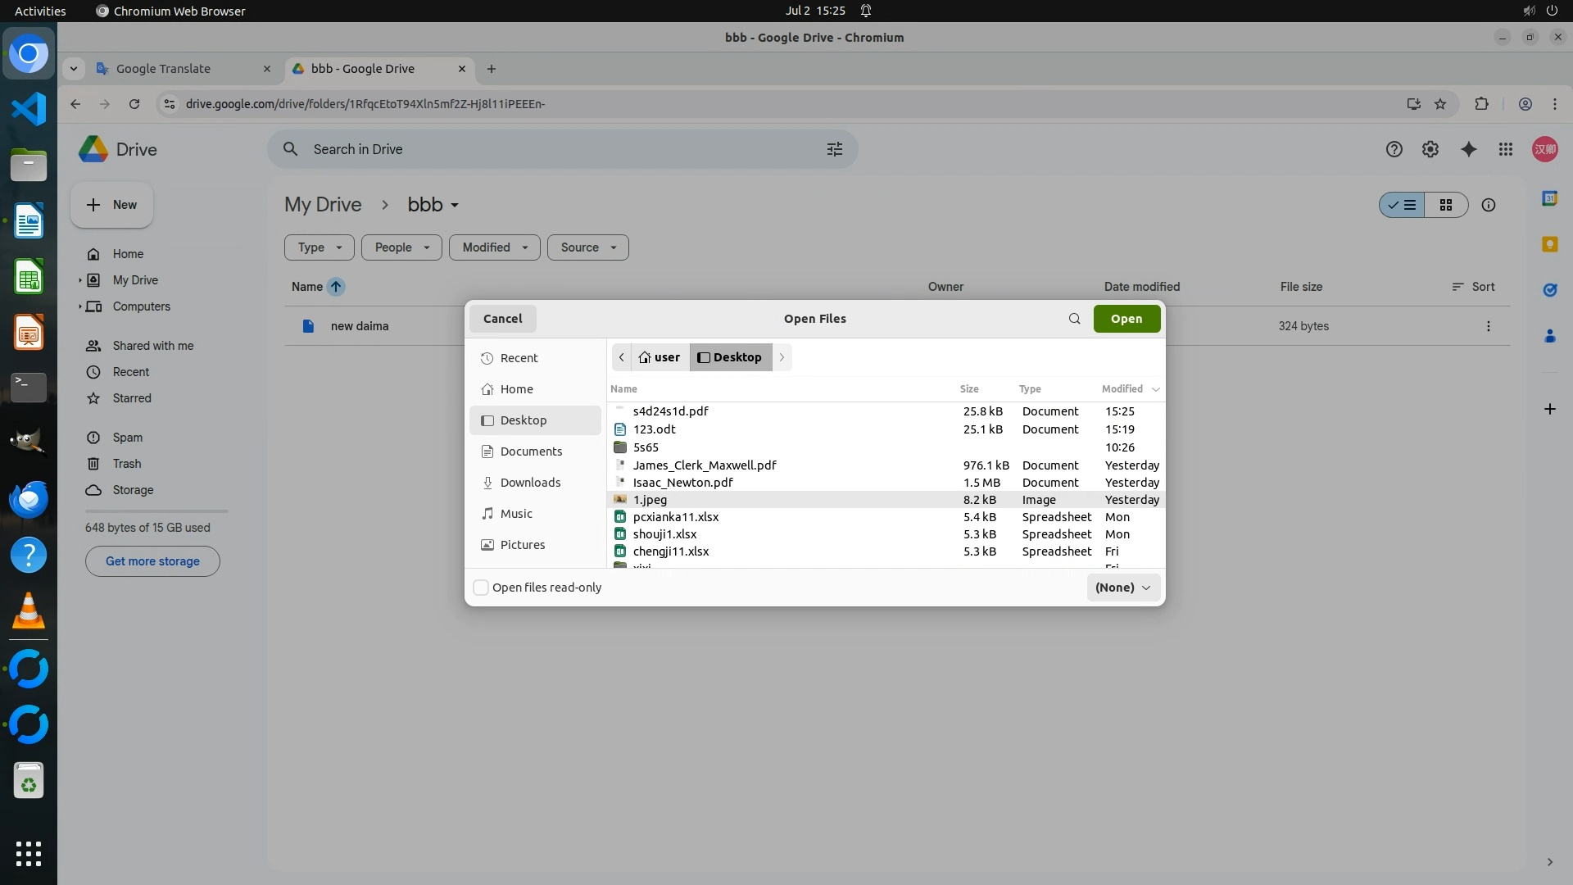Image resolution: width=1573 pixels, height=885 pixels.
Task: Expand the Type filter dropdown
Action: coord(319,247)
